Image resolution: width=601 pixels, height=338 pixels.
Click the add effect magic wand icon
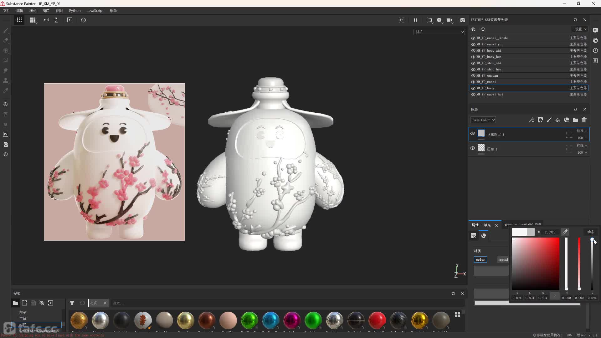click(532, 120)
